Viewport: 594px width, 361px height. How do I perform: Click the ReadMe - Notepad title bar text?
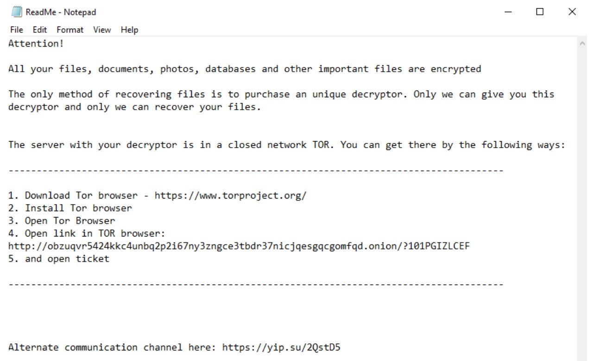tap(61, 12)
